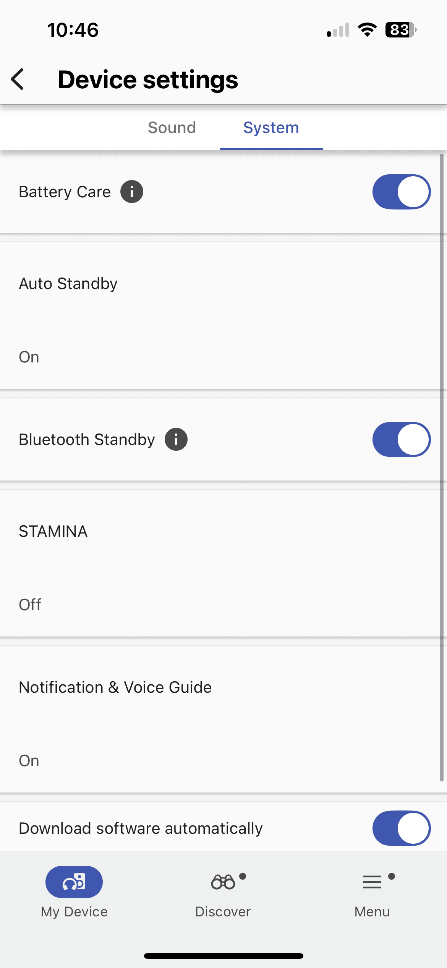Screen dimensions: 447x968
Task: Tap the cellular signal bars icon
Action: point(338,30)
